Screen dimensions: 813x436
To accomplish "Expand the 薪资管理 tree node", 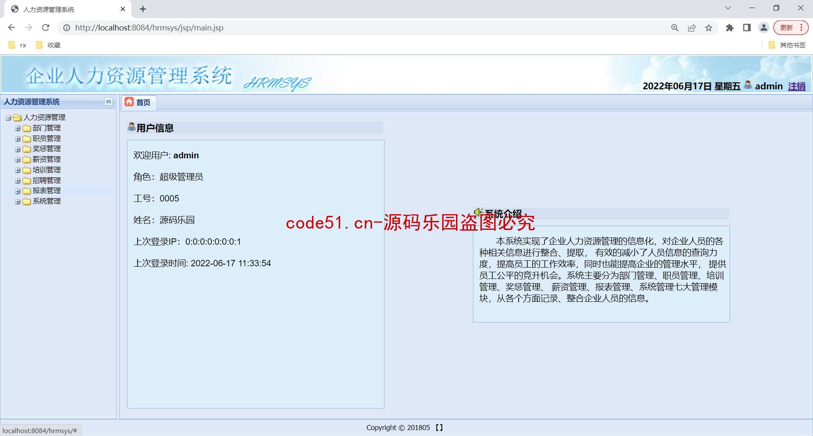I will click(x=18, y=160).
